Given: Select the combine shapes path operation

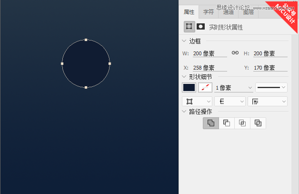Looking at the screenshot, I should point(210,123).
